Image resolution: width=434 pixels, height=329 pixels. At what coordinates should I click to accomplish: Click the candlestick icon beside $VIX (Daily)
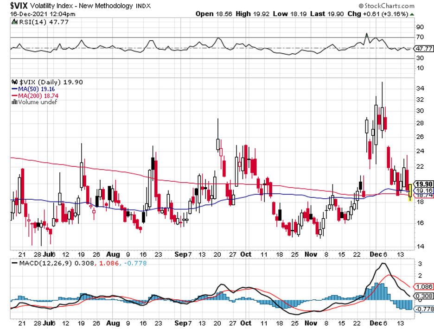[x=15, y=82]
